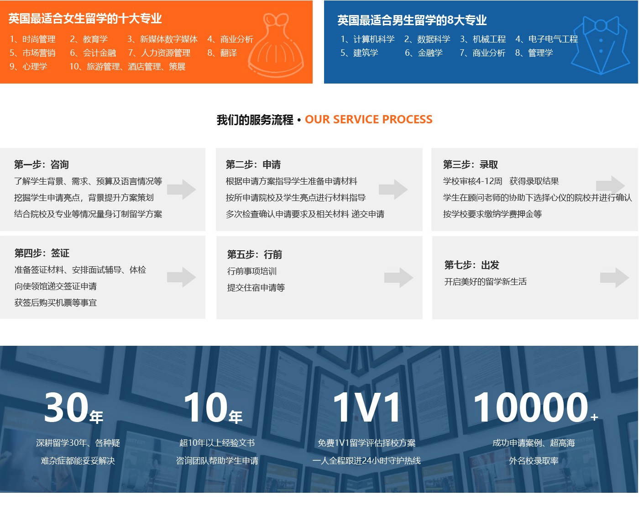Viewport: 639px width, 528px height.
Task: Select 7、人力资源管理 major
Action: pyautogui.click(x=159, y=53)
